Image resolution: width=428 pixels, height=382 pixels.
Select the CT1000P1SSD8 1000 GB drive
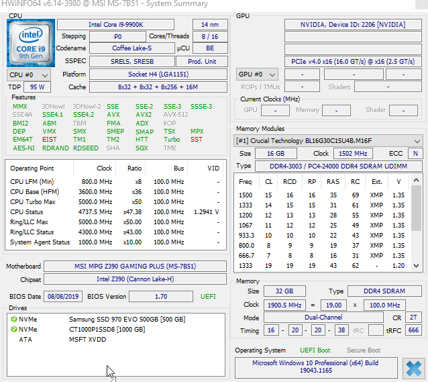116,329
